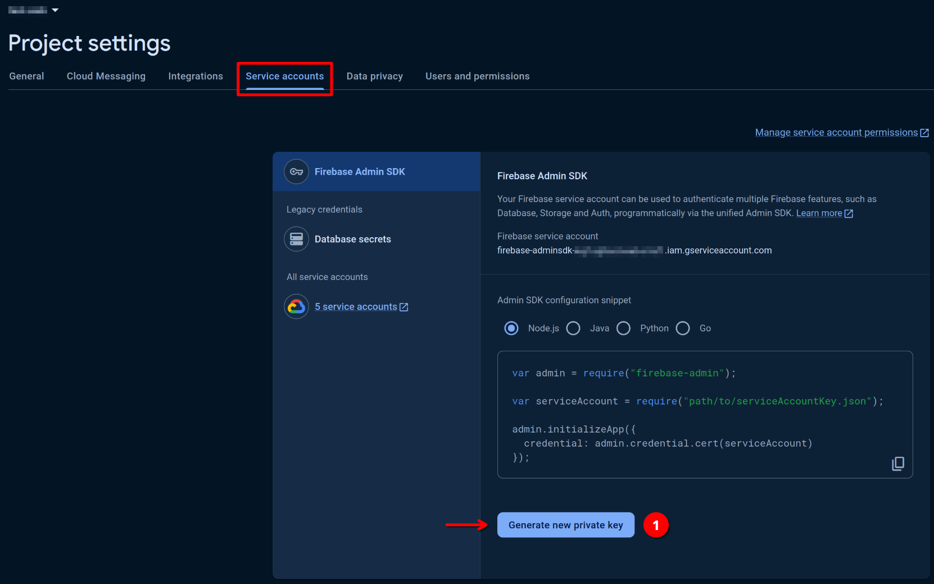Open the Data privacy tab
934x584 pixels.
click(x=375, y=76)
